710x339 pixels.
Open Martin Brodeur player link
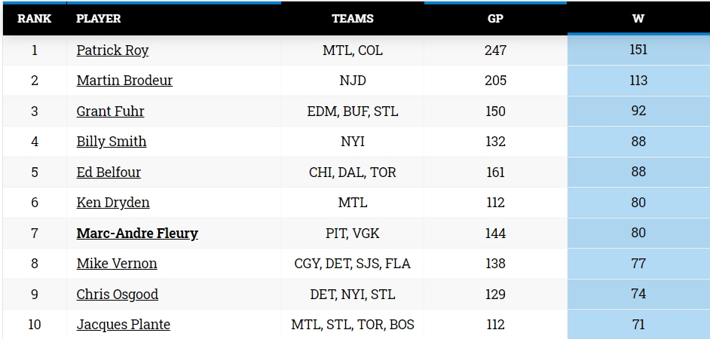pyautogui.click(x=124, y=80)
